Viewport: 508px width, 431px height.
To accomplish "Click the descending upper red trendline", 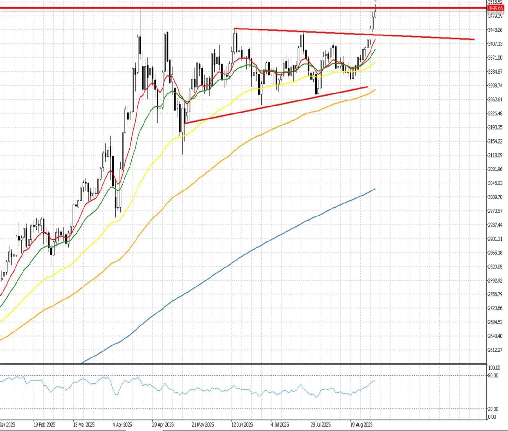I will pyautogui.click(x=413, y=36).
